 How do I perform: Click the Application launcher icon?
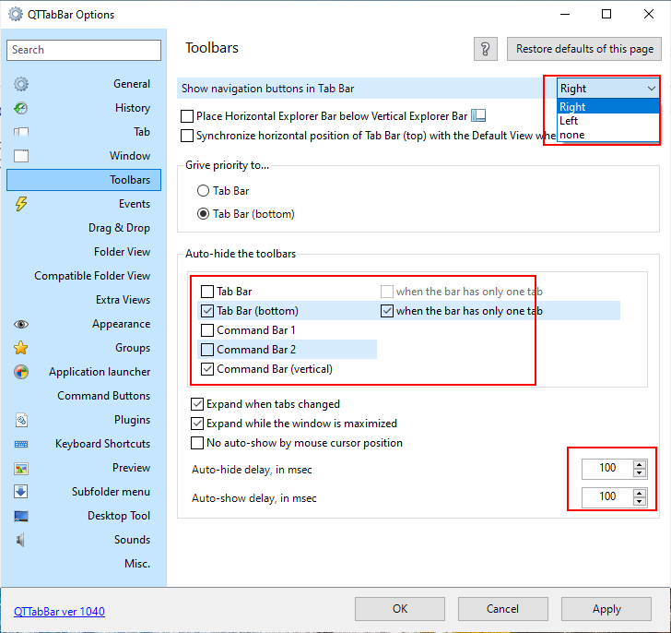click(x=21, y=372)
